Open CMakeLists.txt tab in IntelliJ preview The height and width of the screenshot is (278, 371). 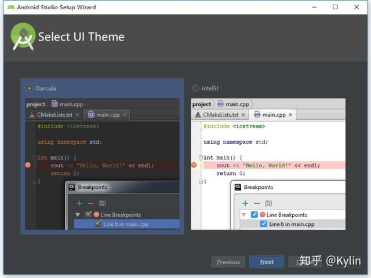(x=220, y=115)
